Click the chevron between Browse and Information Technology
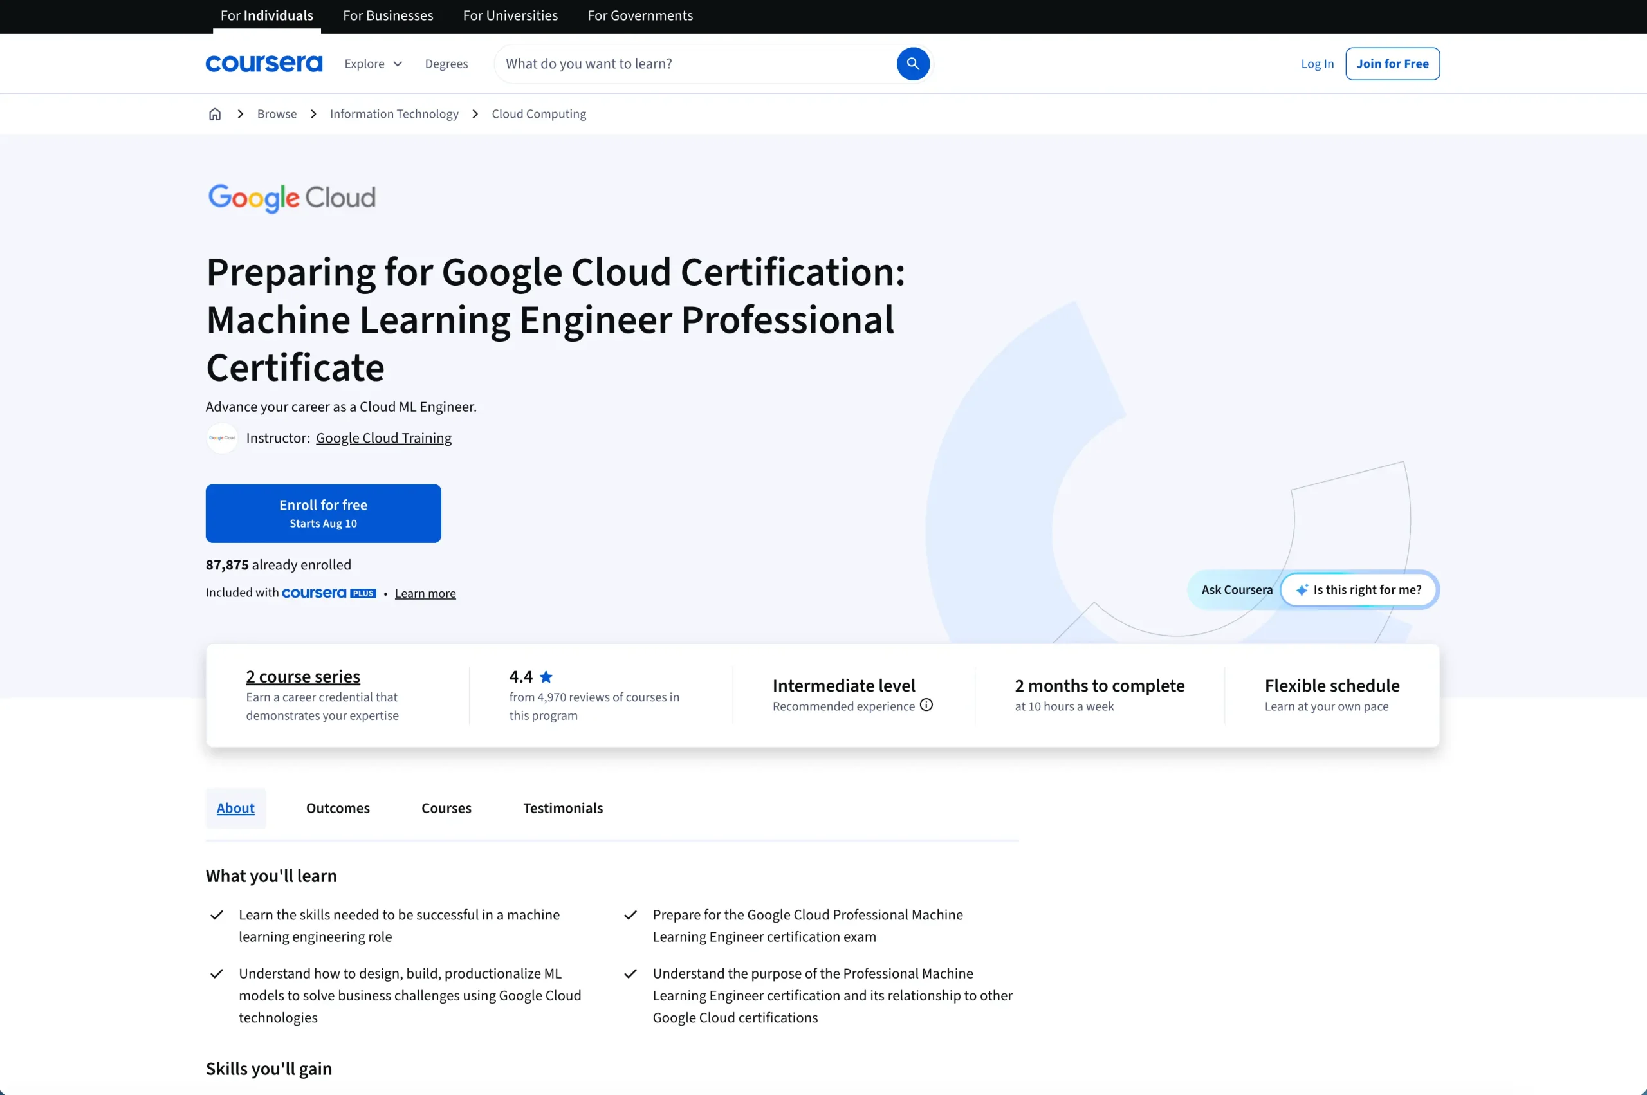 (313, 114)
